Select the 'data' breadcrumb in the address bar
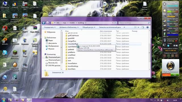This screenshot has height=102, width=182. coord(58,23)
